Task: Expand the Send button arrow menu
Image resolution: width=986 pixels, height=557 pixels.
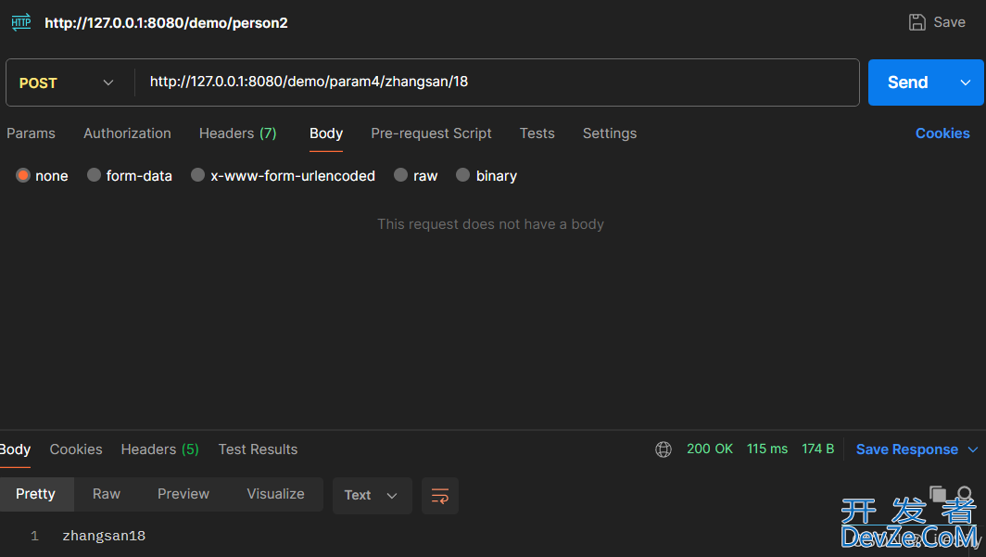Action: pyautogui.click(x=966, y=82)
